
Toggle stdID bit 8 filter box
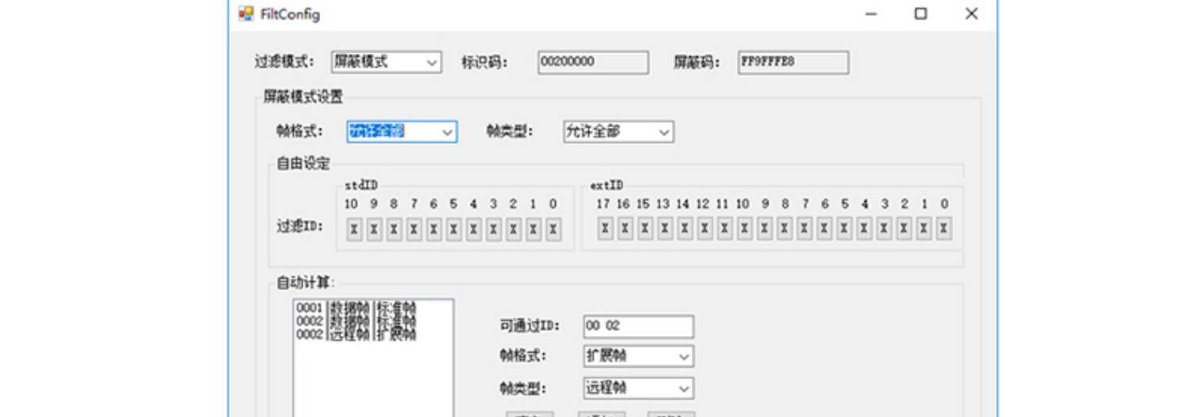point(394,230)
